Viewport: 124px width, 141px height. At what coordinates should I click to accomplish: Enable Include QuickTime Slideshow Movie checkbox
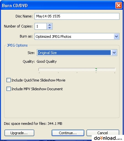8,80
